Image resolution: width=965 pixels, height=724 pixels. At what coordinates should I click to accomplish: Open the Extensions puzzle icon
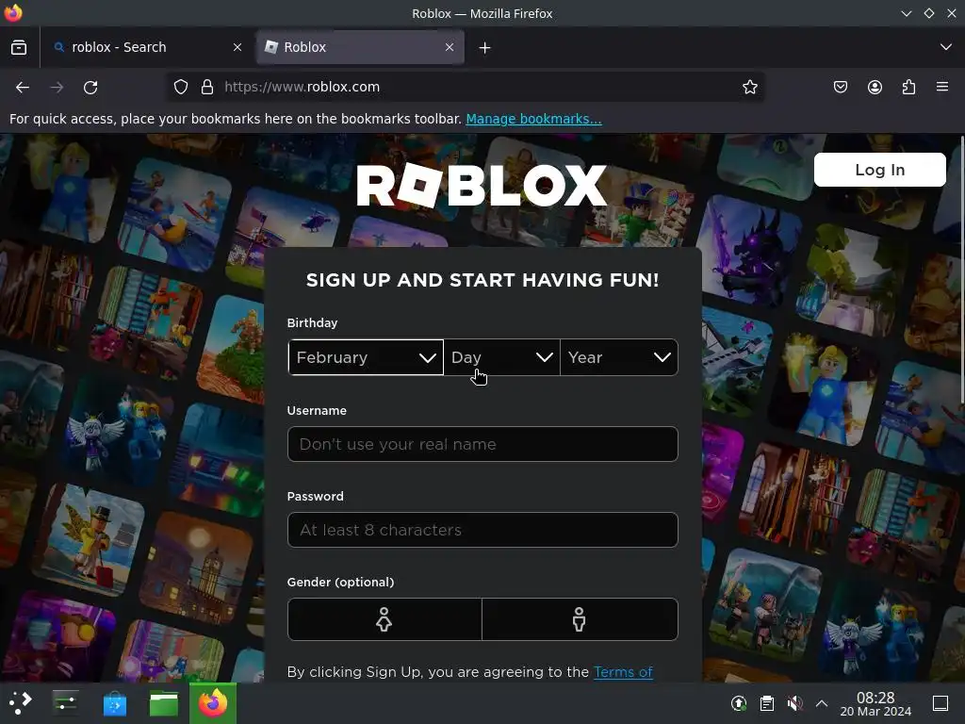908,88
